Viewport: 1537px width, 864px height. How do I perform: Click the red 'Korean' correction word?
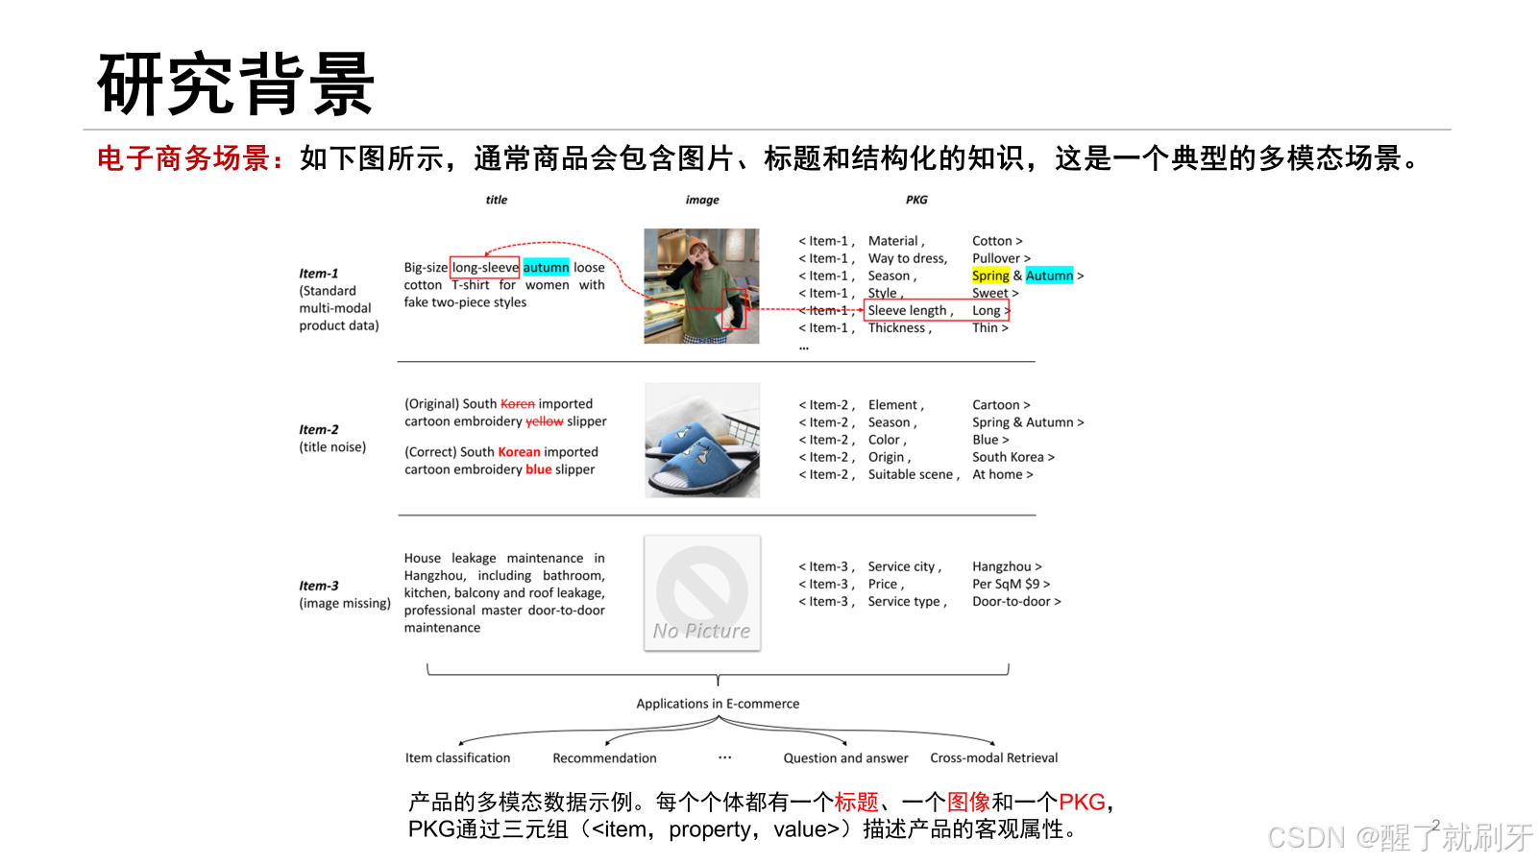pyautogui.click(x=519, y=452)
